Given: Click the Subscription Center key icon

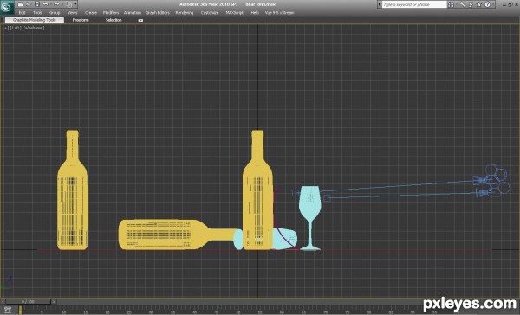Looking at the screenshot, I should pos(462,4).
